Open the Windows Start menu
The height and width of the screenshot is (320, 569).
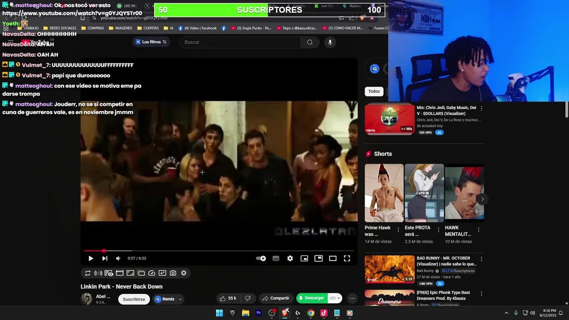coord(219,313)
